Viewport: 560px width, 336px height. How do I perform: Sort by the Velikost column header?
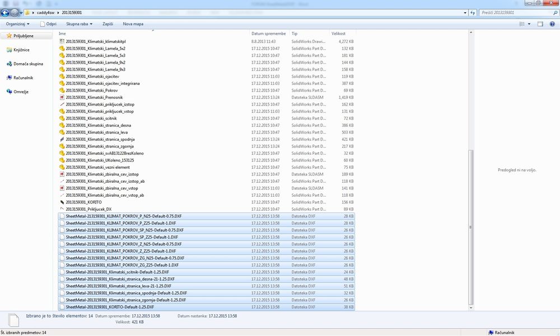pos(338,34)
